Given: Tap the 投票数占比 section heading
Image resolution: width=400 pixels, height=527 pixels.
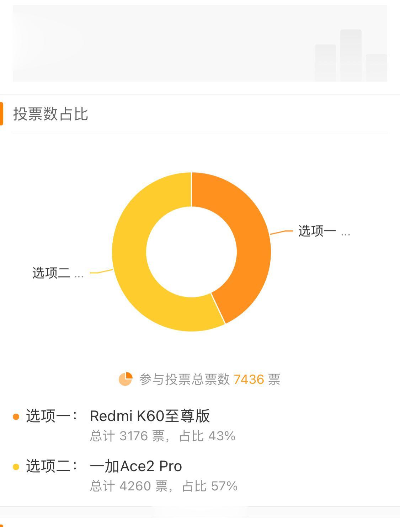Looking at the screenshot, I should tap(50, 114).
